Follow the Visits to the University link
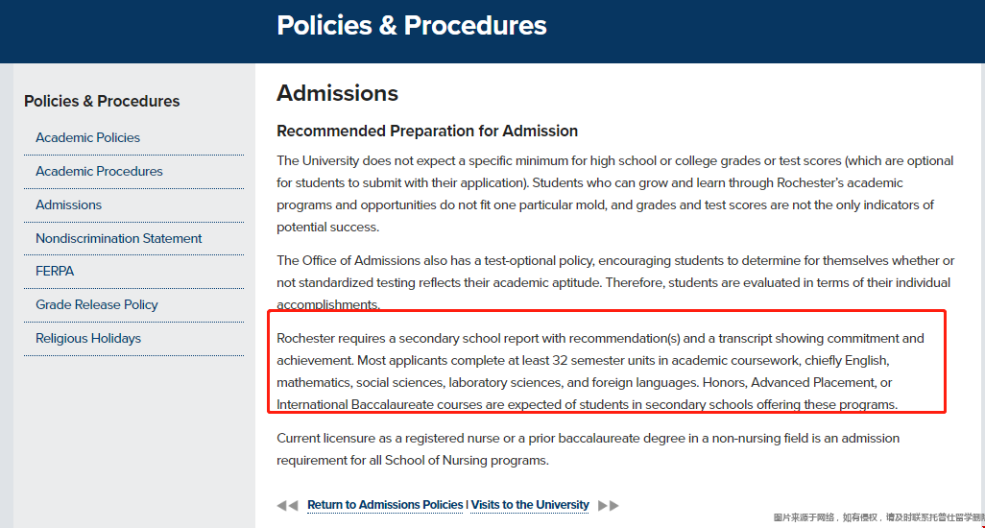This screenshot has height=528, width=985. click(530, 505)
